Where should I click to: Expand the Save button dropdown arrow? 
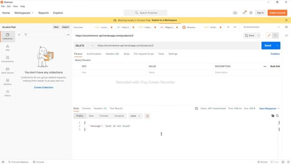258,36
